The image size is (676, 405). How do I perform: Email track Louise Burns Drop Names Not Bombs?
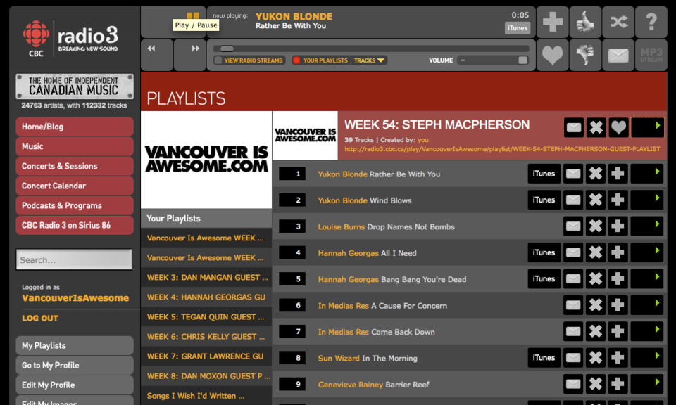tap(573, 226)
